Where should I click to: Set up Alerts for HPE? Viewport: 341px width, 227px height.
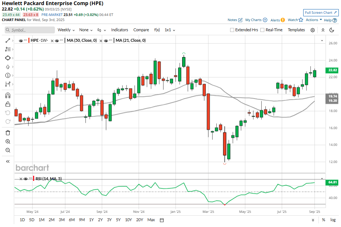tap(278, 20)
